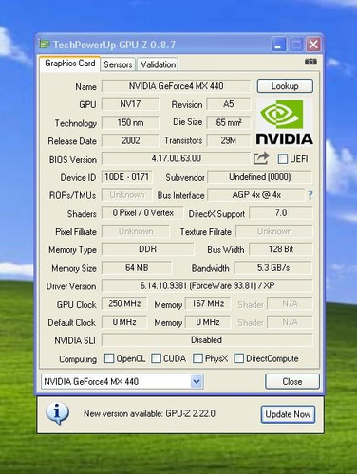Click the NVIDIA SLI value Disabled
Viewport: 357px width, 474px height.
(x=207, y=340)
